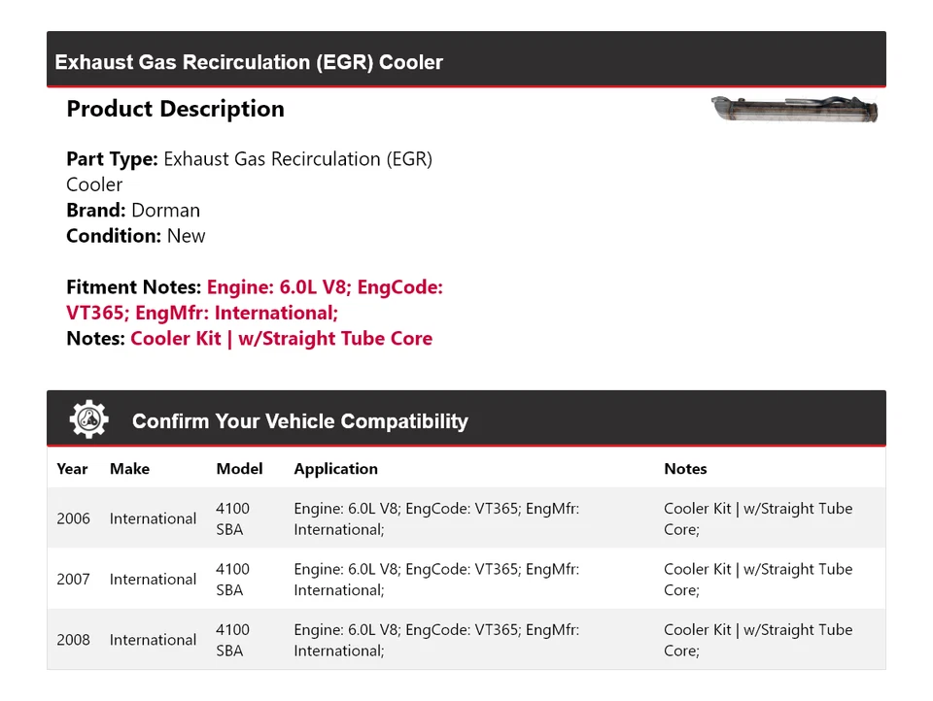Viewport: 933px width, 701px height.
Task: Click the Brand Dorman text
Action: click(133, 211)
